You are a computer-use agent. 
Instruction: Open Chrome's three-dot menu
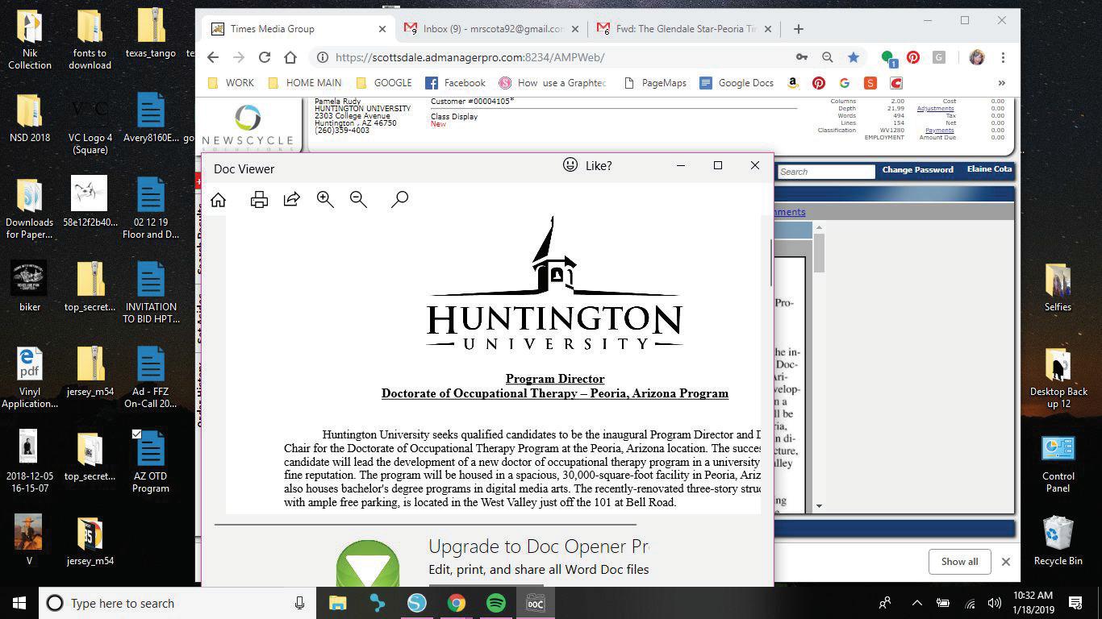[x=1003, y=57]
